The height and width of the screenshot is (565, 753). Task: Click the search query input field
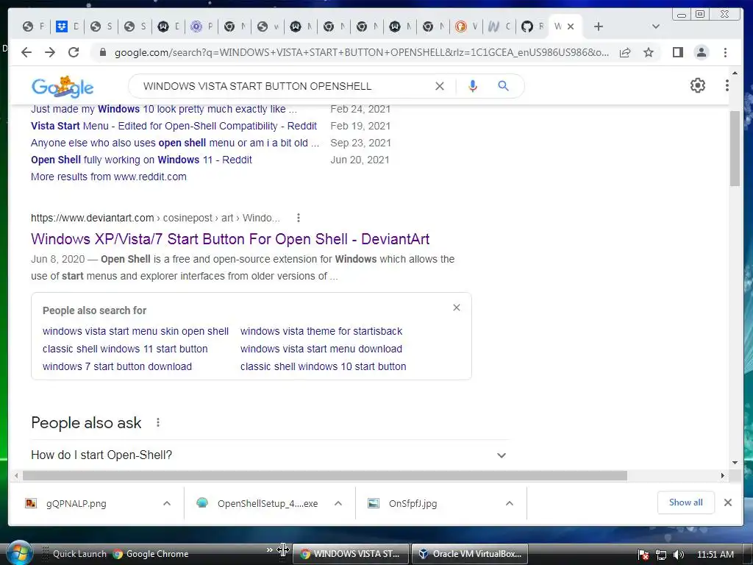(283, 86)
